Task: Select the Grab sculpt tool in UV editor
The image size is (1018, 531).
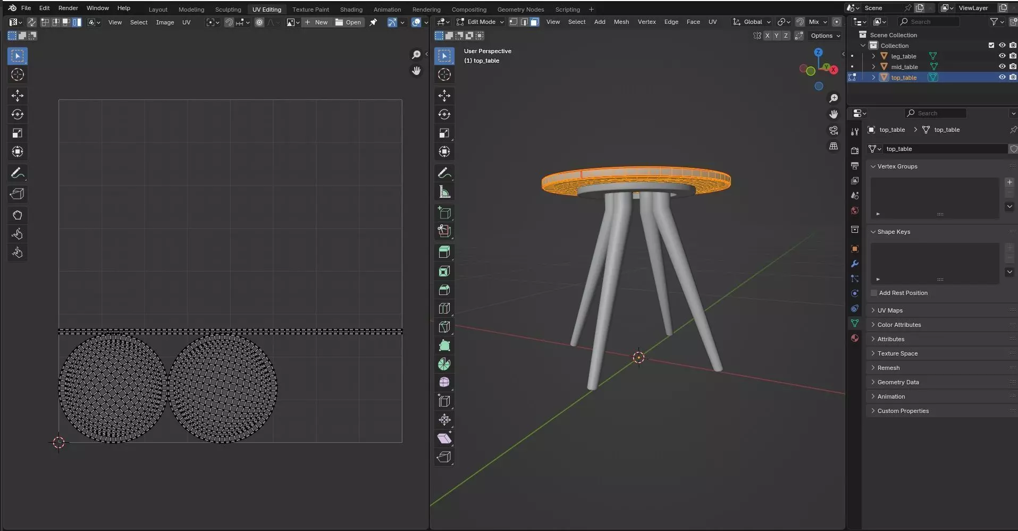Action: pos(18,215)
